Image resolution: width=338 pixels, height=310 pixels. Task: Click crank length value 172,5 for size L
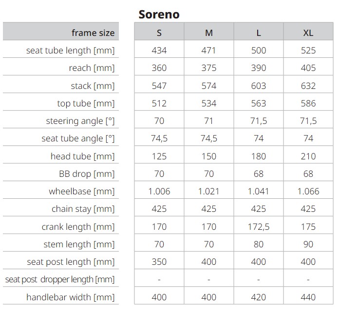259,227
